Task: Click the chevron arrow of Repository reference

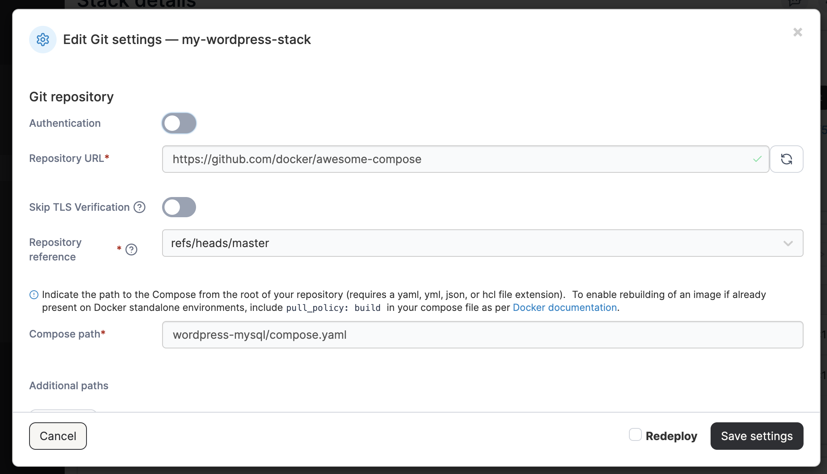Action: click(788, 243)
